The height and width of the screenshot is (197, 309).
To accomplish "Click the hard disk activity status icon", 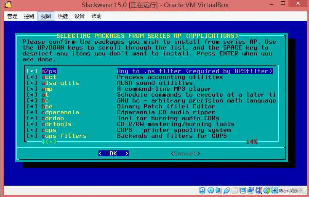I will (x=202, y=190).
